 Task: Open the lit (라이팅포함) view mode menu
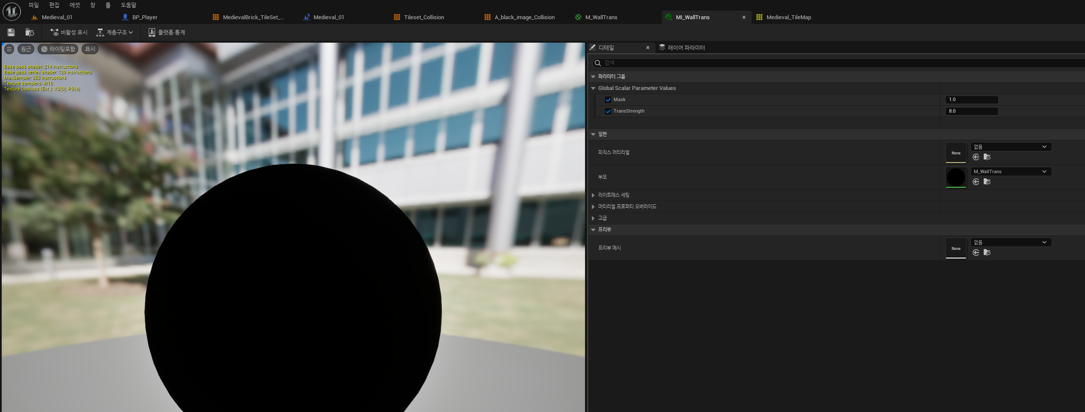[x=58, y=49]
